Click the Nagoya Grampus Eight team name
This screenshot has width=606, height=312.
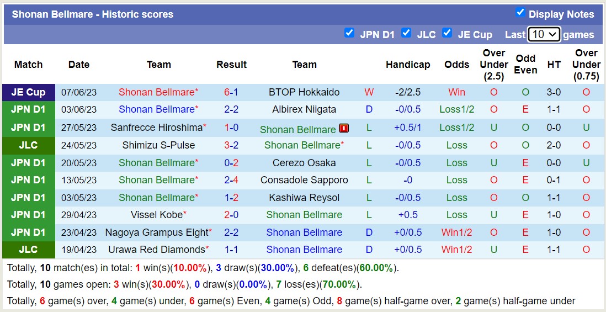pos(157,232)
